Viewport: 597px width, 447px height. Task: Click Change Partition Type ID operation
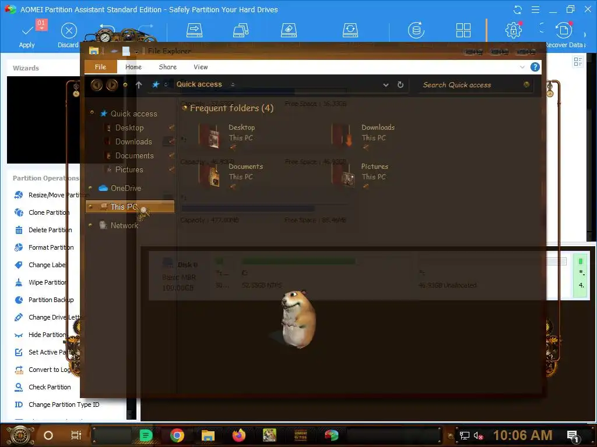click(57, 405)
